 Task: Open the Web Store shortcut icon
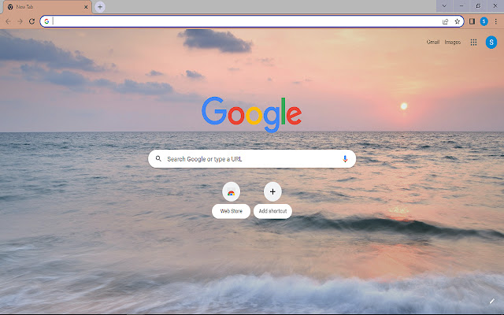pyautogui.click(x=231, y=192)
